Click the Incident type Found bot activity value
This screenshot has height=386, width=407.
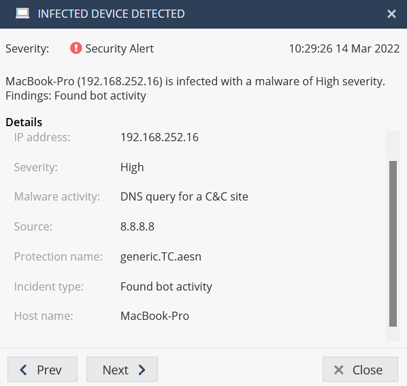166,286
